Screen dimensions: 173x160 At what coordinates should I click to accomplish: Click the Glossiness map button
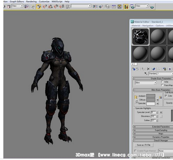point(161,116)
